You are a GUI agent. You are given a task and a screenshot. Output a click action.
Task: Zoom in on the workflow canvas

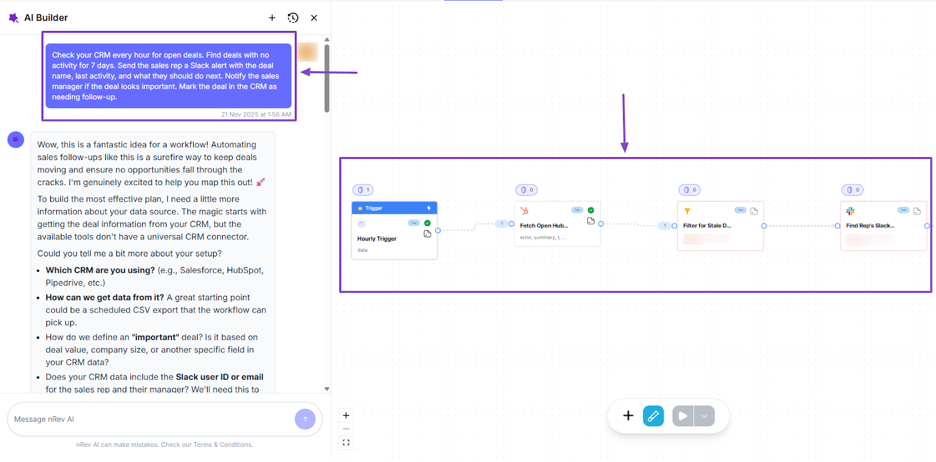pyautogui.click(x=346, y=415)
